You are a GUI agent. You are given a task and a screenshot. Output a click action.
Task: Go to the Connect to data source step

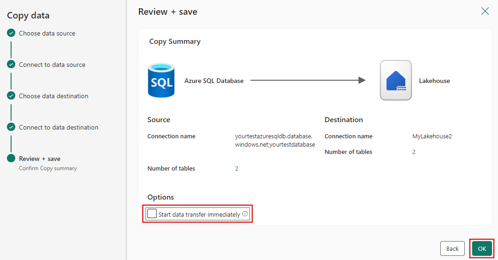coord(52,65)
